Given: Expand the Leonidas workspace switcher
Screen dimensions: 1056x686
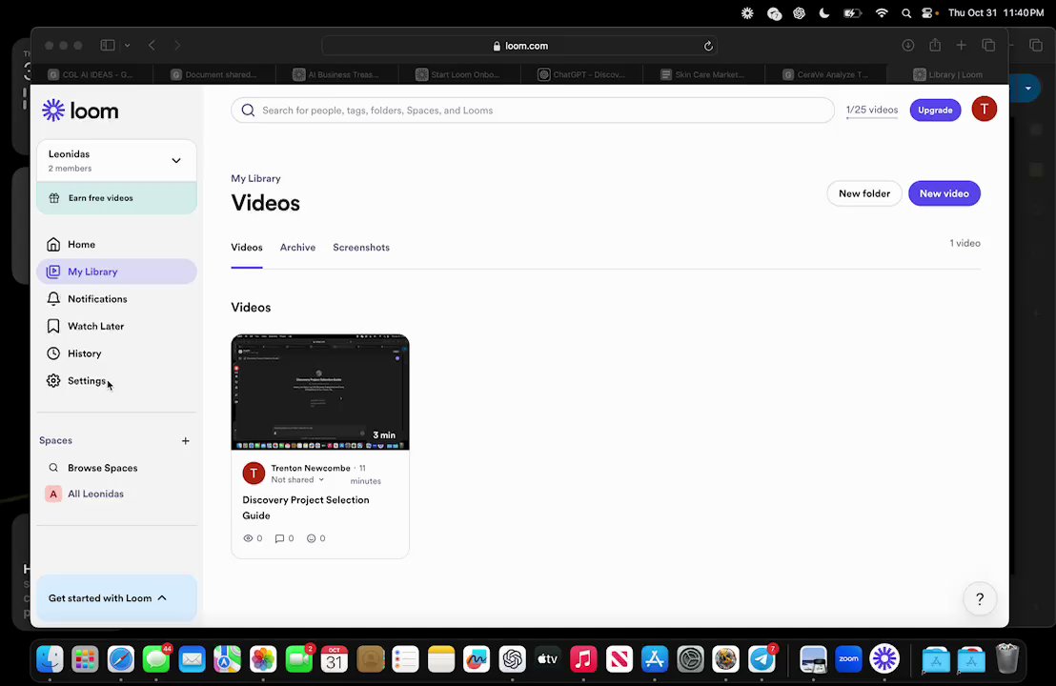Looking at the screenshot, I should click(x=116, y=160).
